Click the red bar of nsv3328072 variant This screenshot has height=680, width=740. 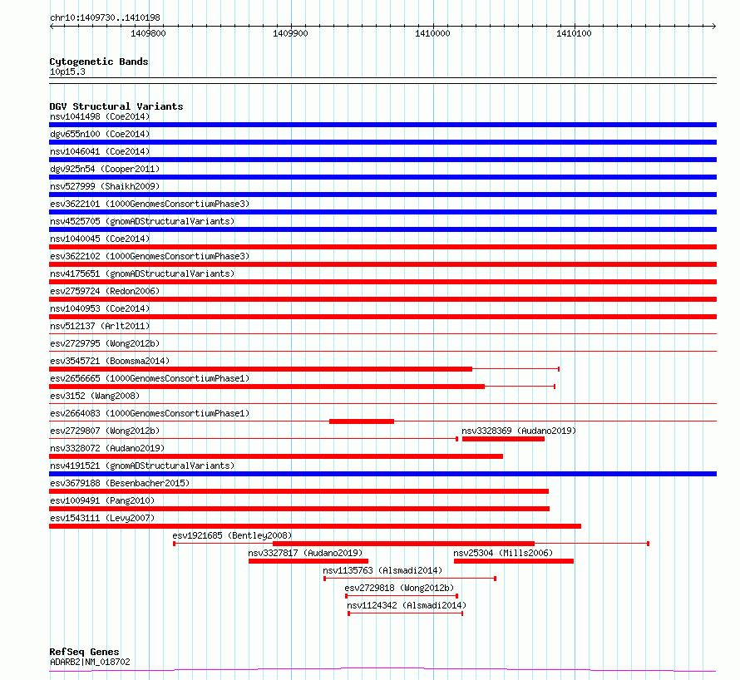(276, 456)
